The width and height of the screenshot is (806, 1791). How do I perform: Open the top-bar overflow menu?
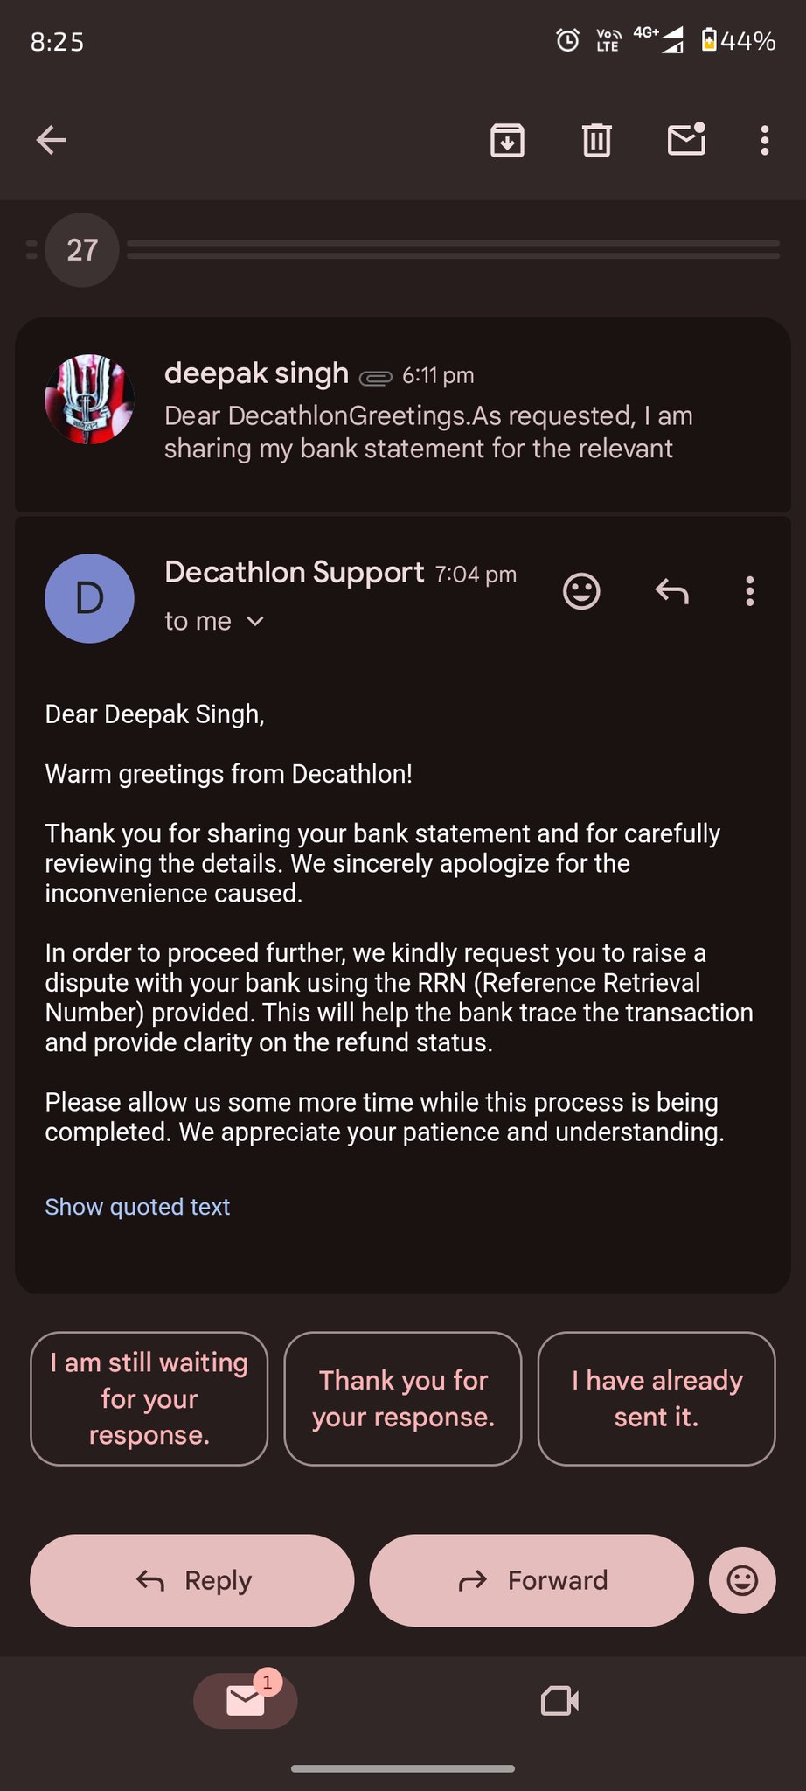point(765,140)
